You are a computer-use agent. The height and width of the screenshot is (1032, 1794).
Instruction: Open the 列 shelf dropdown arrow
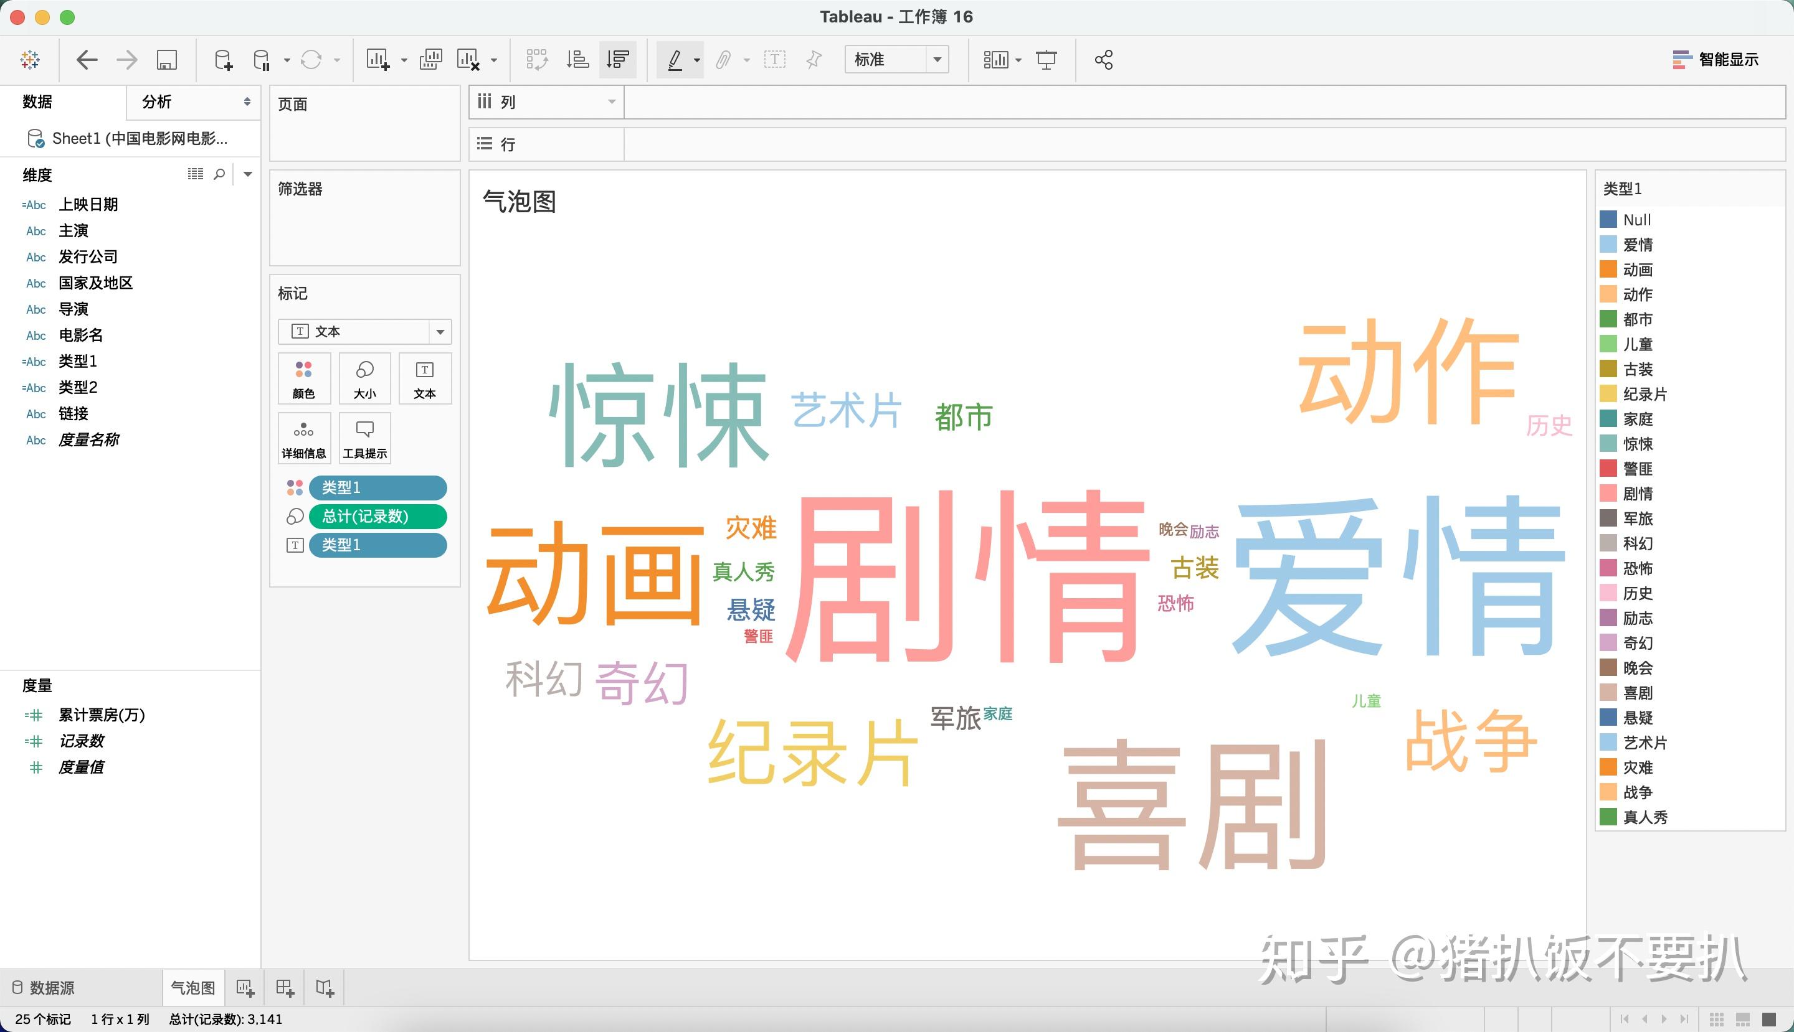tap(612, 102)
